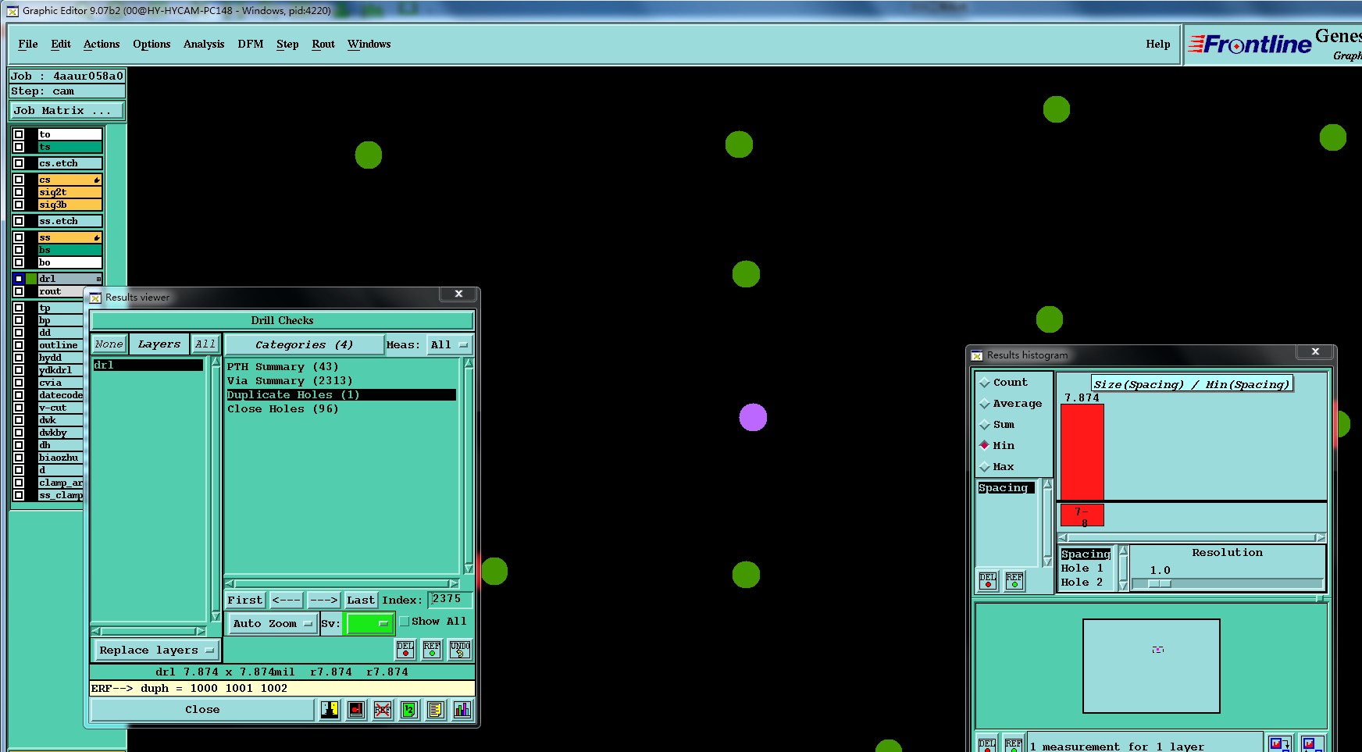Click REF icon under histogram Spacing list
The image size is (1362, 752).
pos(1014,581)
